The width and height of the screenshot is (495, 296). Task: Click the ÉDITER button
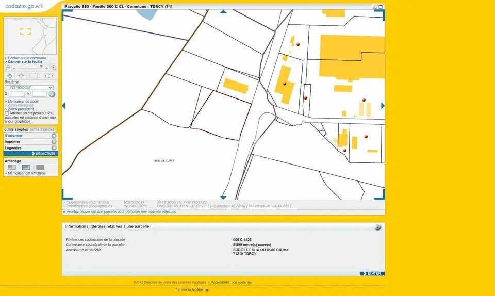pos(372,274)
